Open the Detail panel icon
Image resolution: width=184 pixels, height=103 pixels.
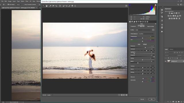(134, 22)
